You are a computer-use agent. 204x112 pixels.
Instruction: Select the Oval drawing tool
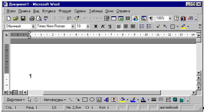92,100
